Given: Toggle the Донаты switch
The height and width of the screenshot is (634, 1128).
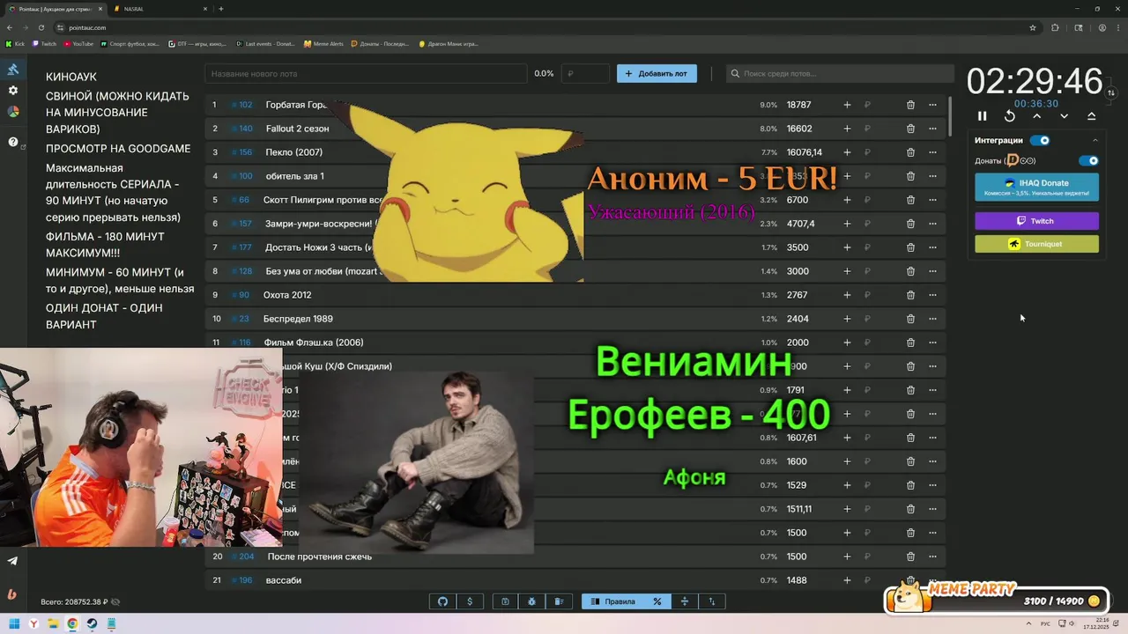Looking at the screenshot, I should point(1089,160).
